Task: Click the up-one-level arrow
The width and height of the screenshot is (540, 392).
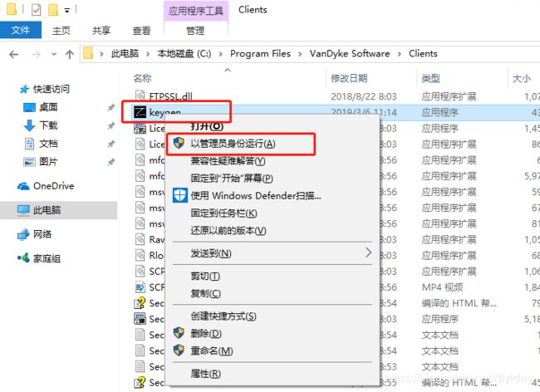Action: coord(70,54)
